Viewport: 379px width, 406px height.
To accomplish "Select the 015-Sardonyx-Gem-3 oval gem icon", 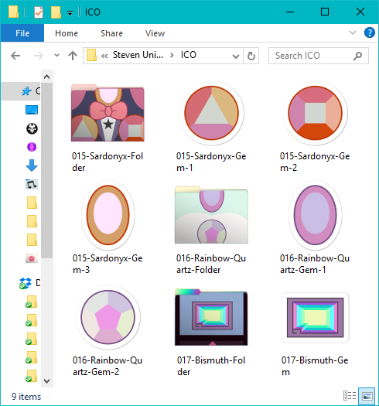I will click(108, 215).
